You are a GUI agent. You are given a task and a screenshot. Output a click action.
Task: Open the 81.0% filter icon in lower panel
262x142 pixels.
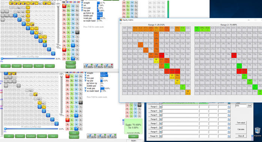[x=101, y=136]
